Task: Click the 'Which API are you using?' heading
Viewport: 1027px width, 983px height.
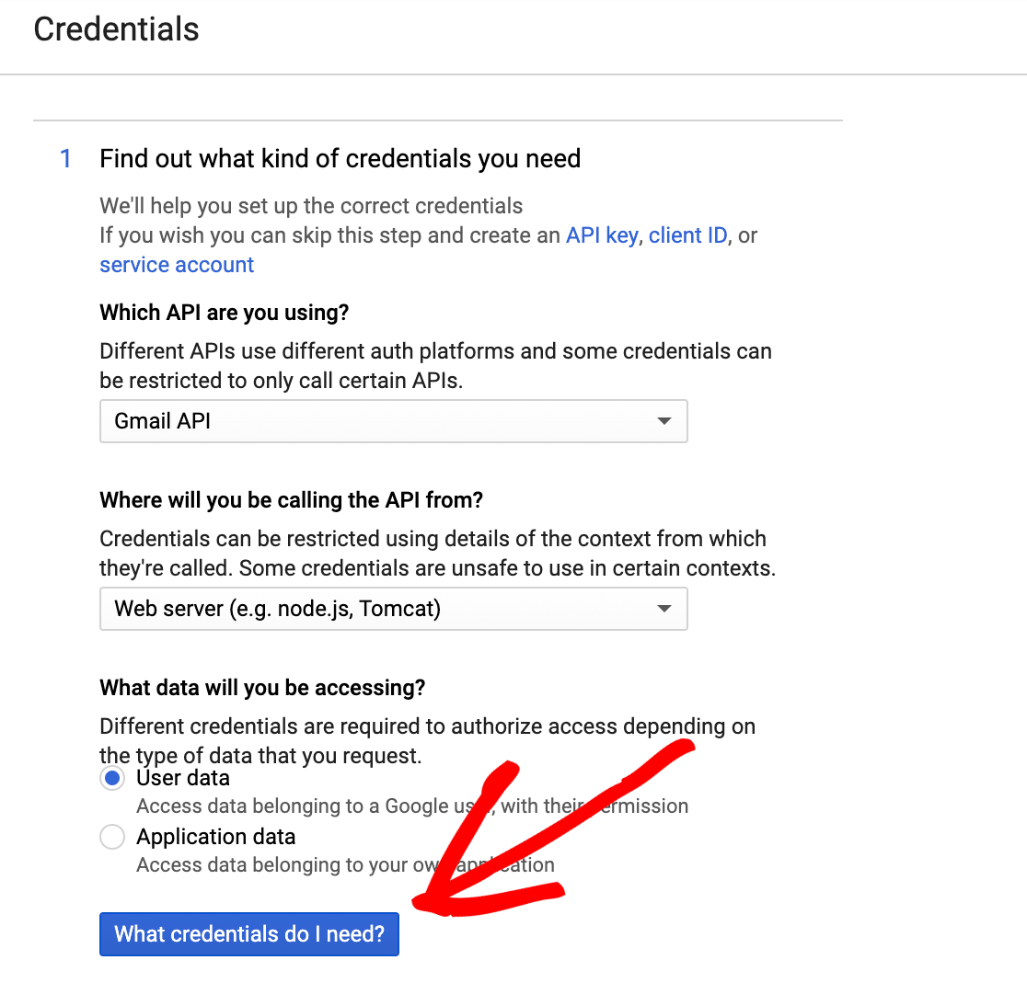Action: point(224,312)
